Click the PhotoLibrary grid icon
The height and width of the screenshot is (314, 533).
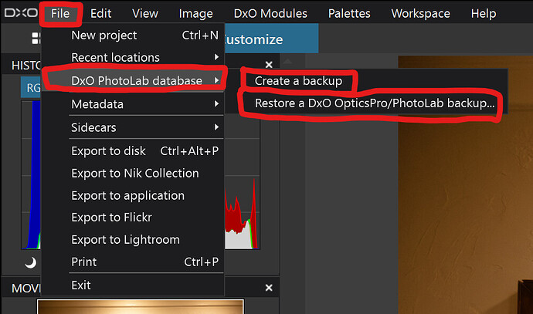[x=36, y=39]
